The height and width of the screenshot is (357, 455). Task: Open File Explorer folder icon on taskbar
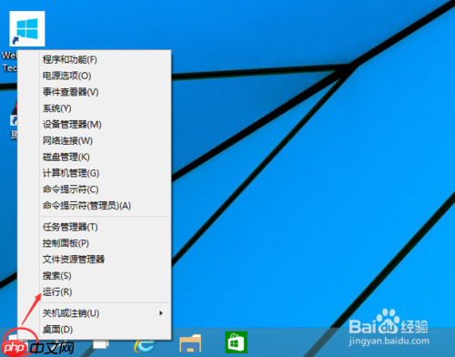[190, 343]
